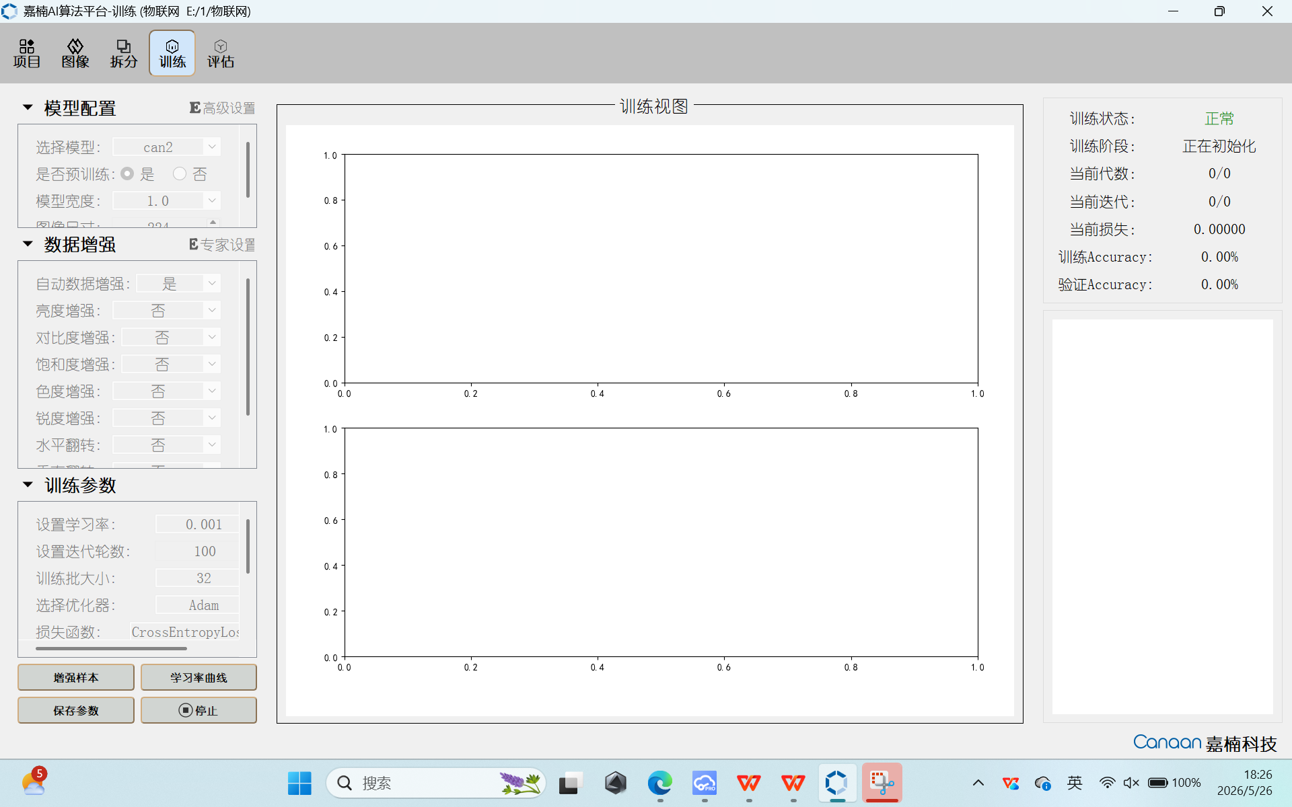Image resolution: width=1292 pixels, height=807 pixels.
Task: Switch to the 图像 (Image) tab
Action: [75, 54]
